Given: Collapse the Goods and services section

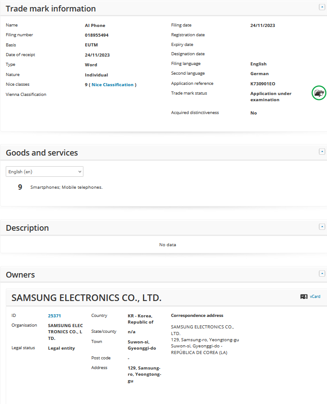Looking at the screenshot, I should click(322, 151).
